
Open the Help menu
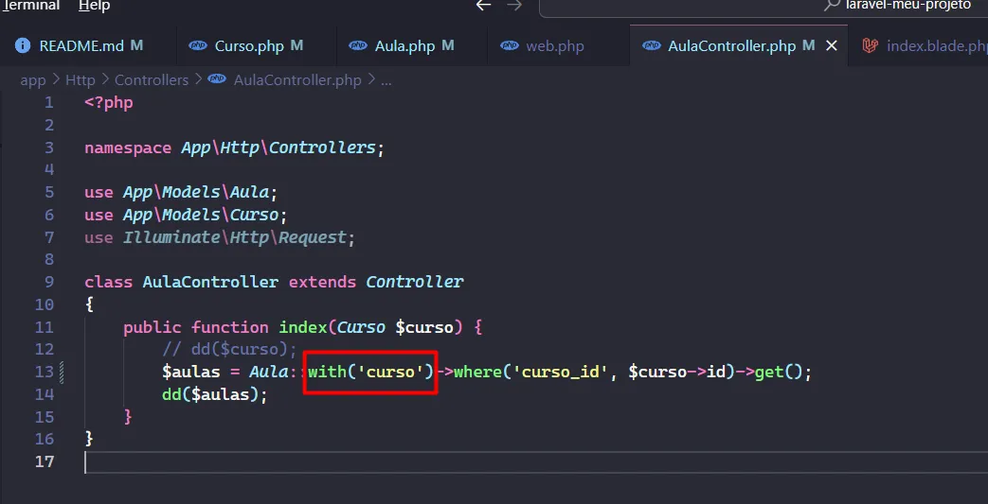(94, 6)
